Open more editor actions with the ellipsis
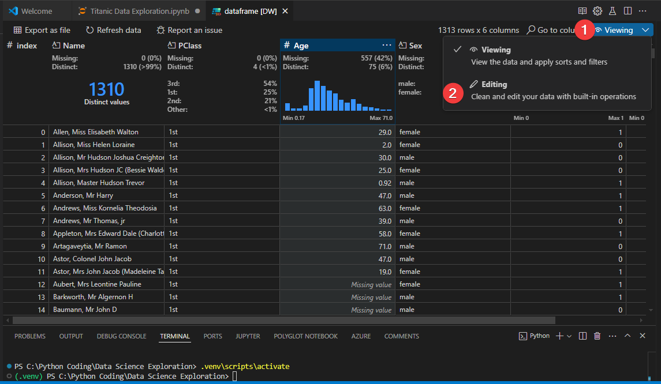The height and width of the screenshot is (384, 661). [x=643, y=10]
